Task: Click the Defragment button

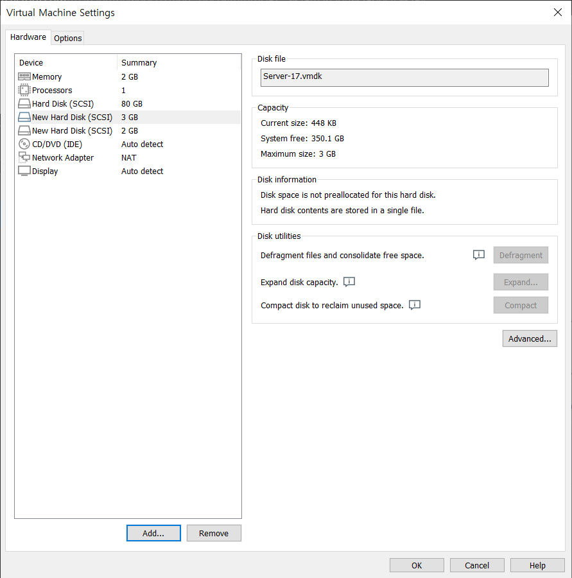Action: click(521, 255)
